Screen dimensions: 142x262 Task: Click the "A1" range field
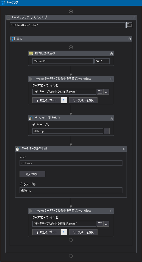102,61
